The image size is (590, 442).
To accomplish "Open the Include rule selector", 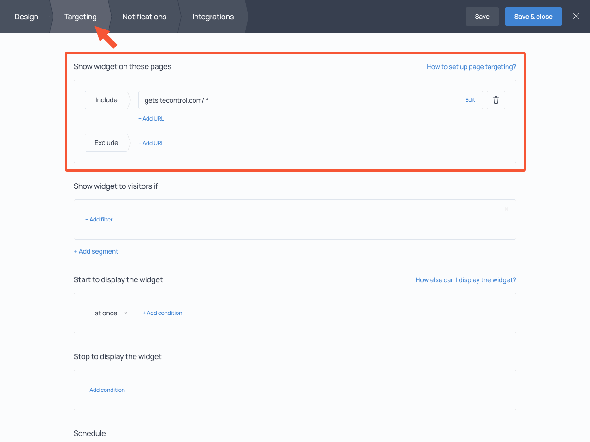I will (106, 99).
